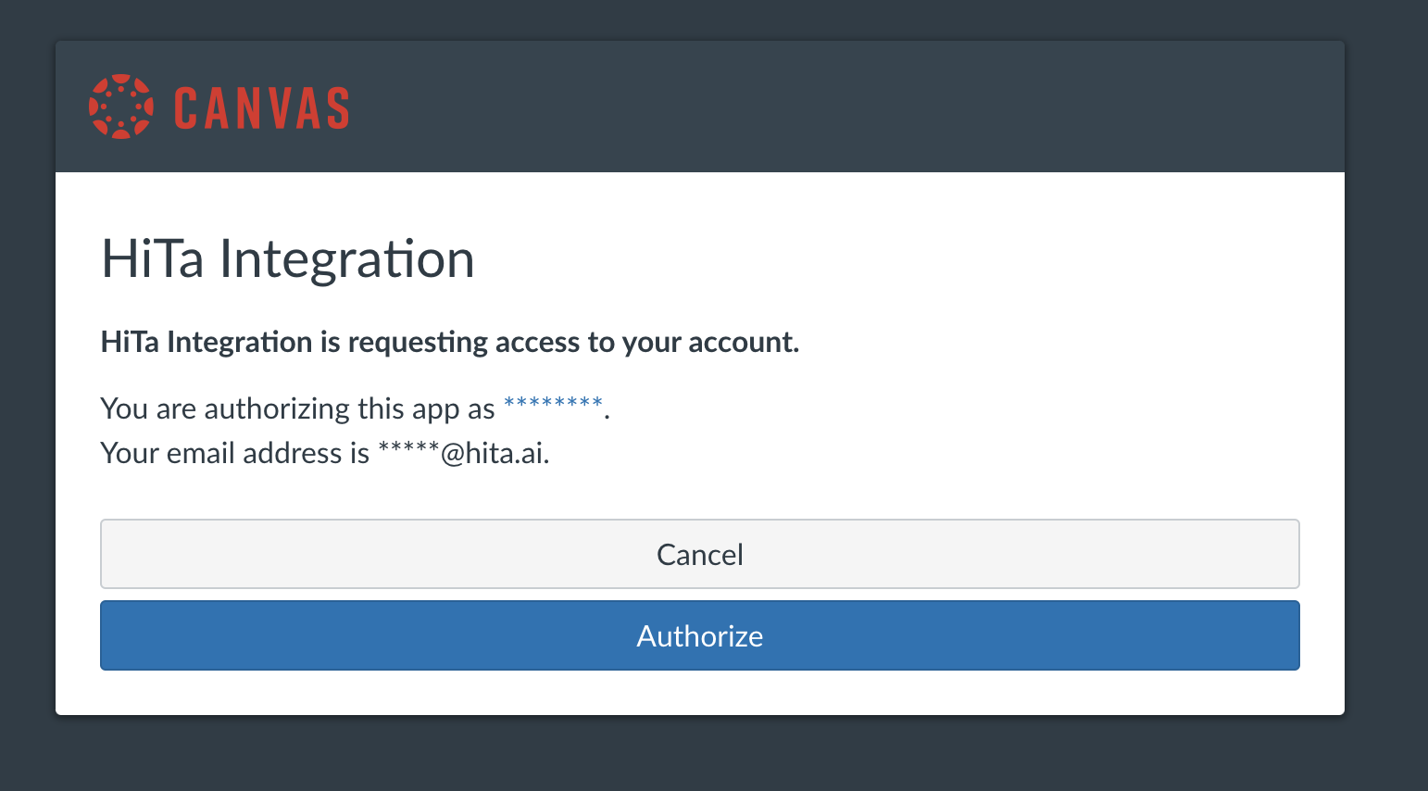This screenshot has height=791, width=1428.
Task: Click the requesting access to your account sentence
Action: [449, 342]
